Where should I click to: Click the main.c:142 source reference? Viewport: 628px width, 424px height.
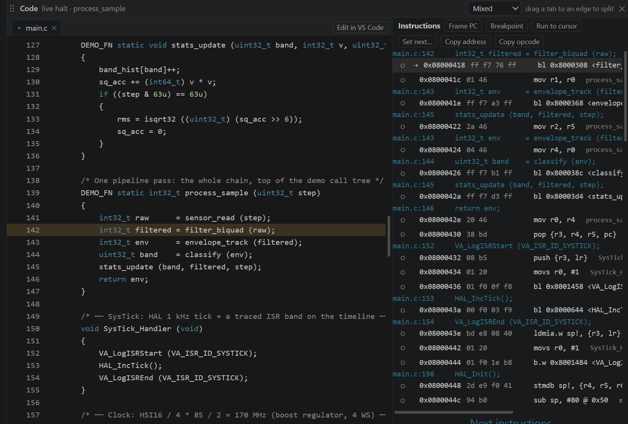point(413,53)
